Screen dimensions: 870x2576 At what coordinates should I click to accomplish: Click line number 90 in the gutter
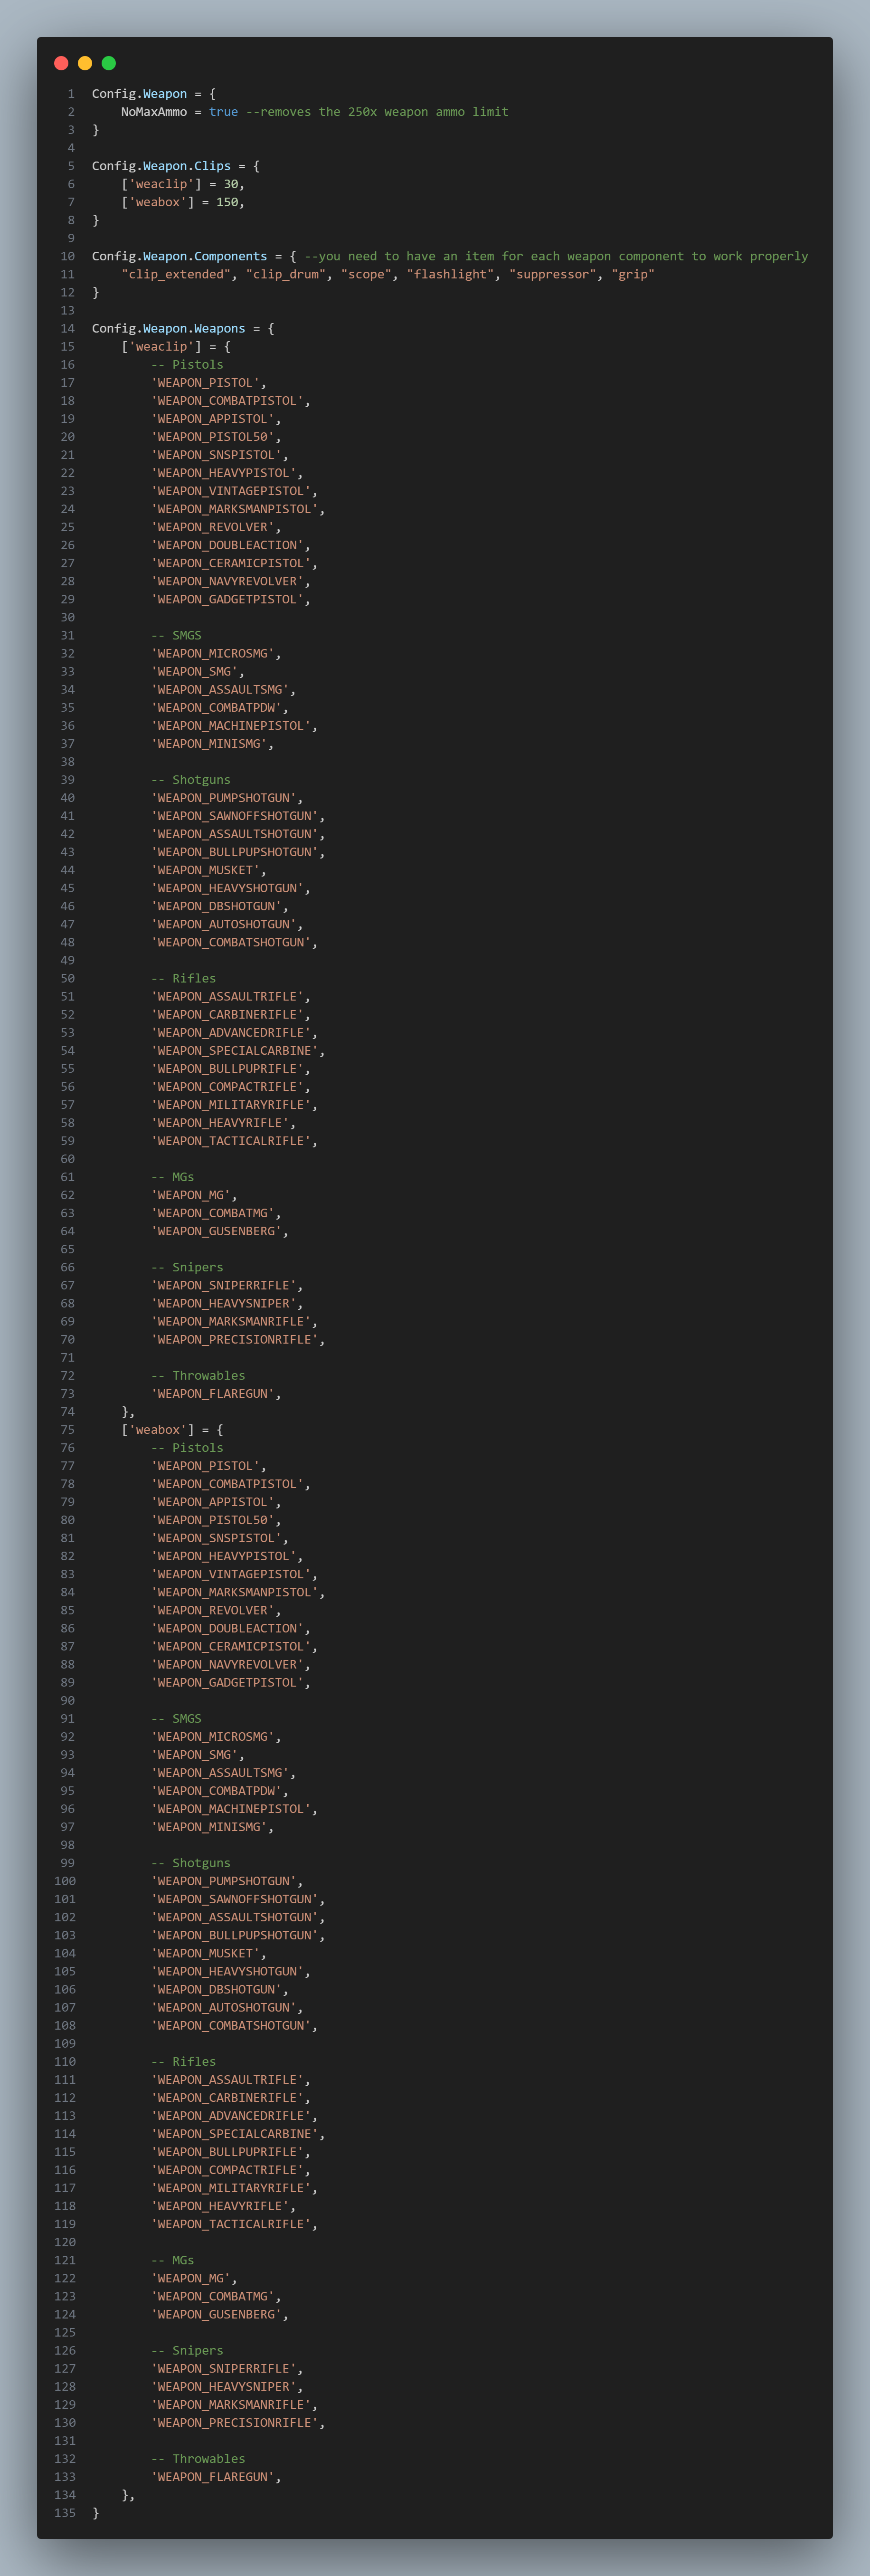[67, 1700]
